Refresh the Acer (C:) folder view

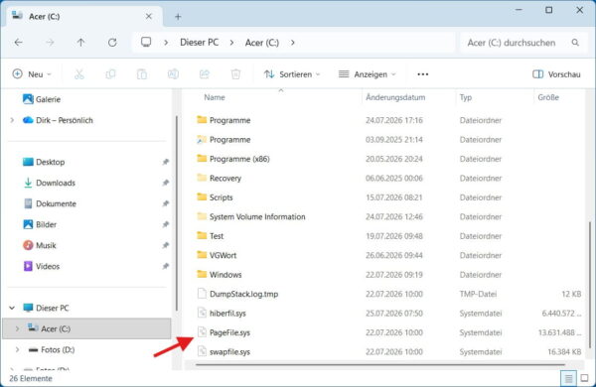point(112,43)
